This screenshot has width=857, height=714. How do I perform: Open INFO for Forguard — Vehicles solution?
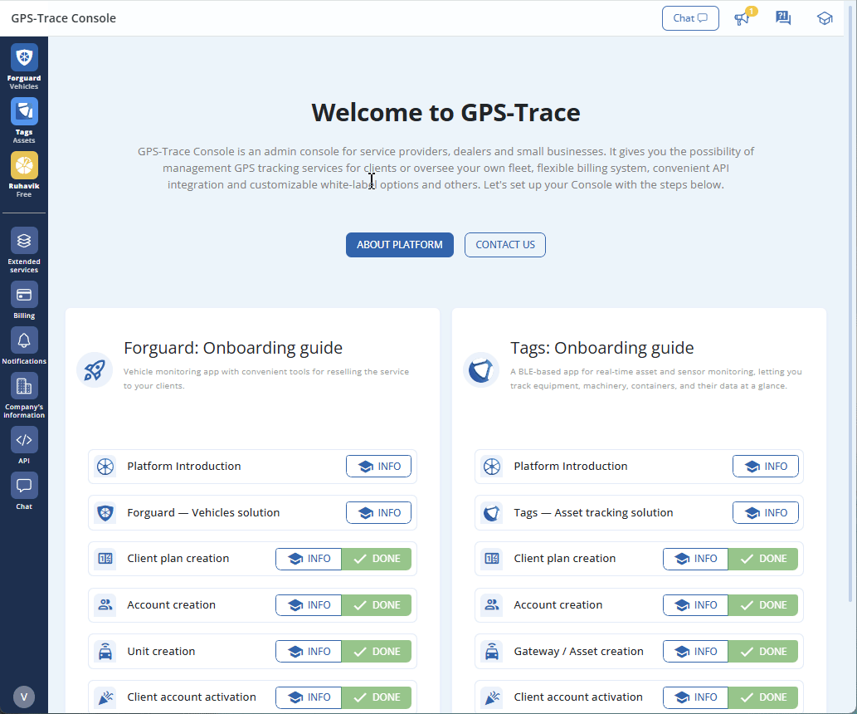(x=379, y=512)
